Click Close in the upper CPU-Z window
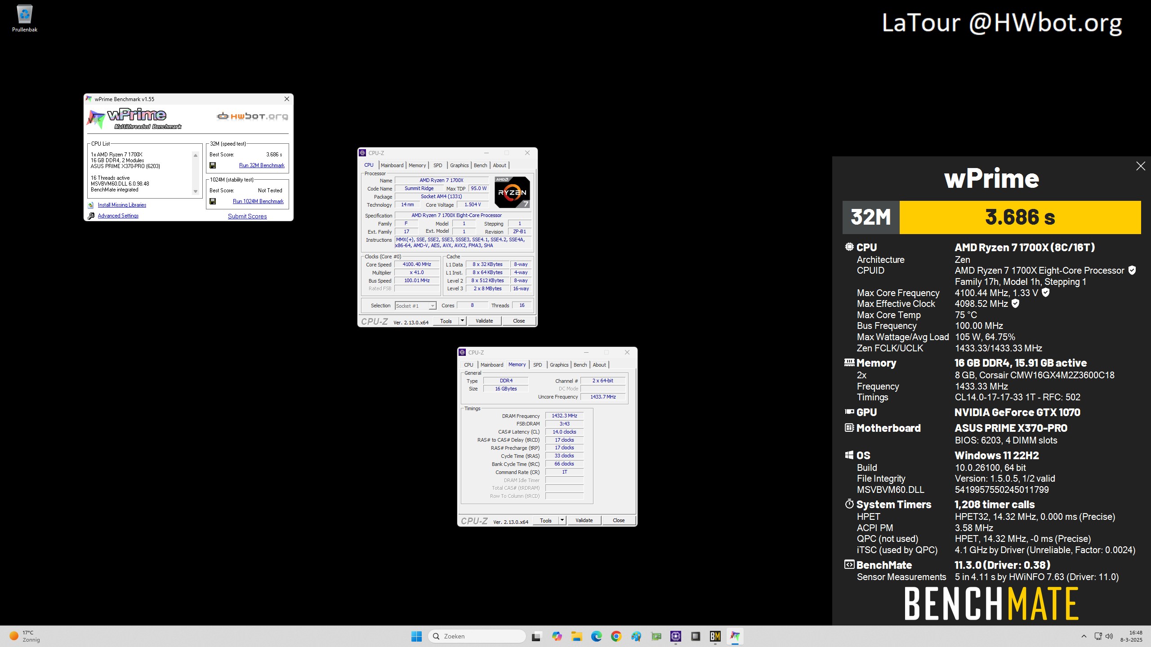 519,321
